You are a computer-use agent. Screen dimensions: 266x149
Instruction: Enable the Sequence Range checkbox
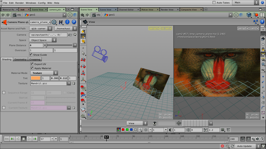[x=4, y=93]
